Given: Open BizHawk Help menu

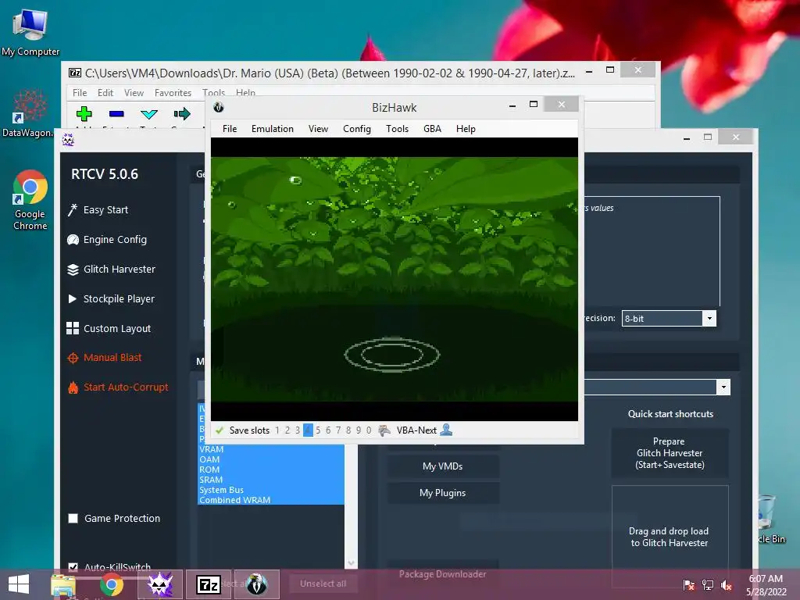Looking at the screenshot, I should 466,129.
